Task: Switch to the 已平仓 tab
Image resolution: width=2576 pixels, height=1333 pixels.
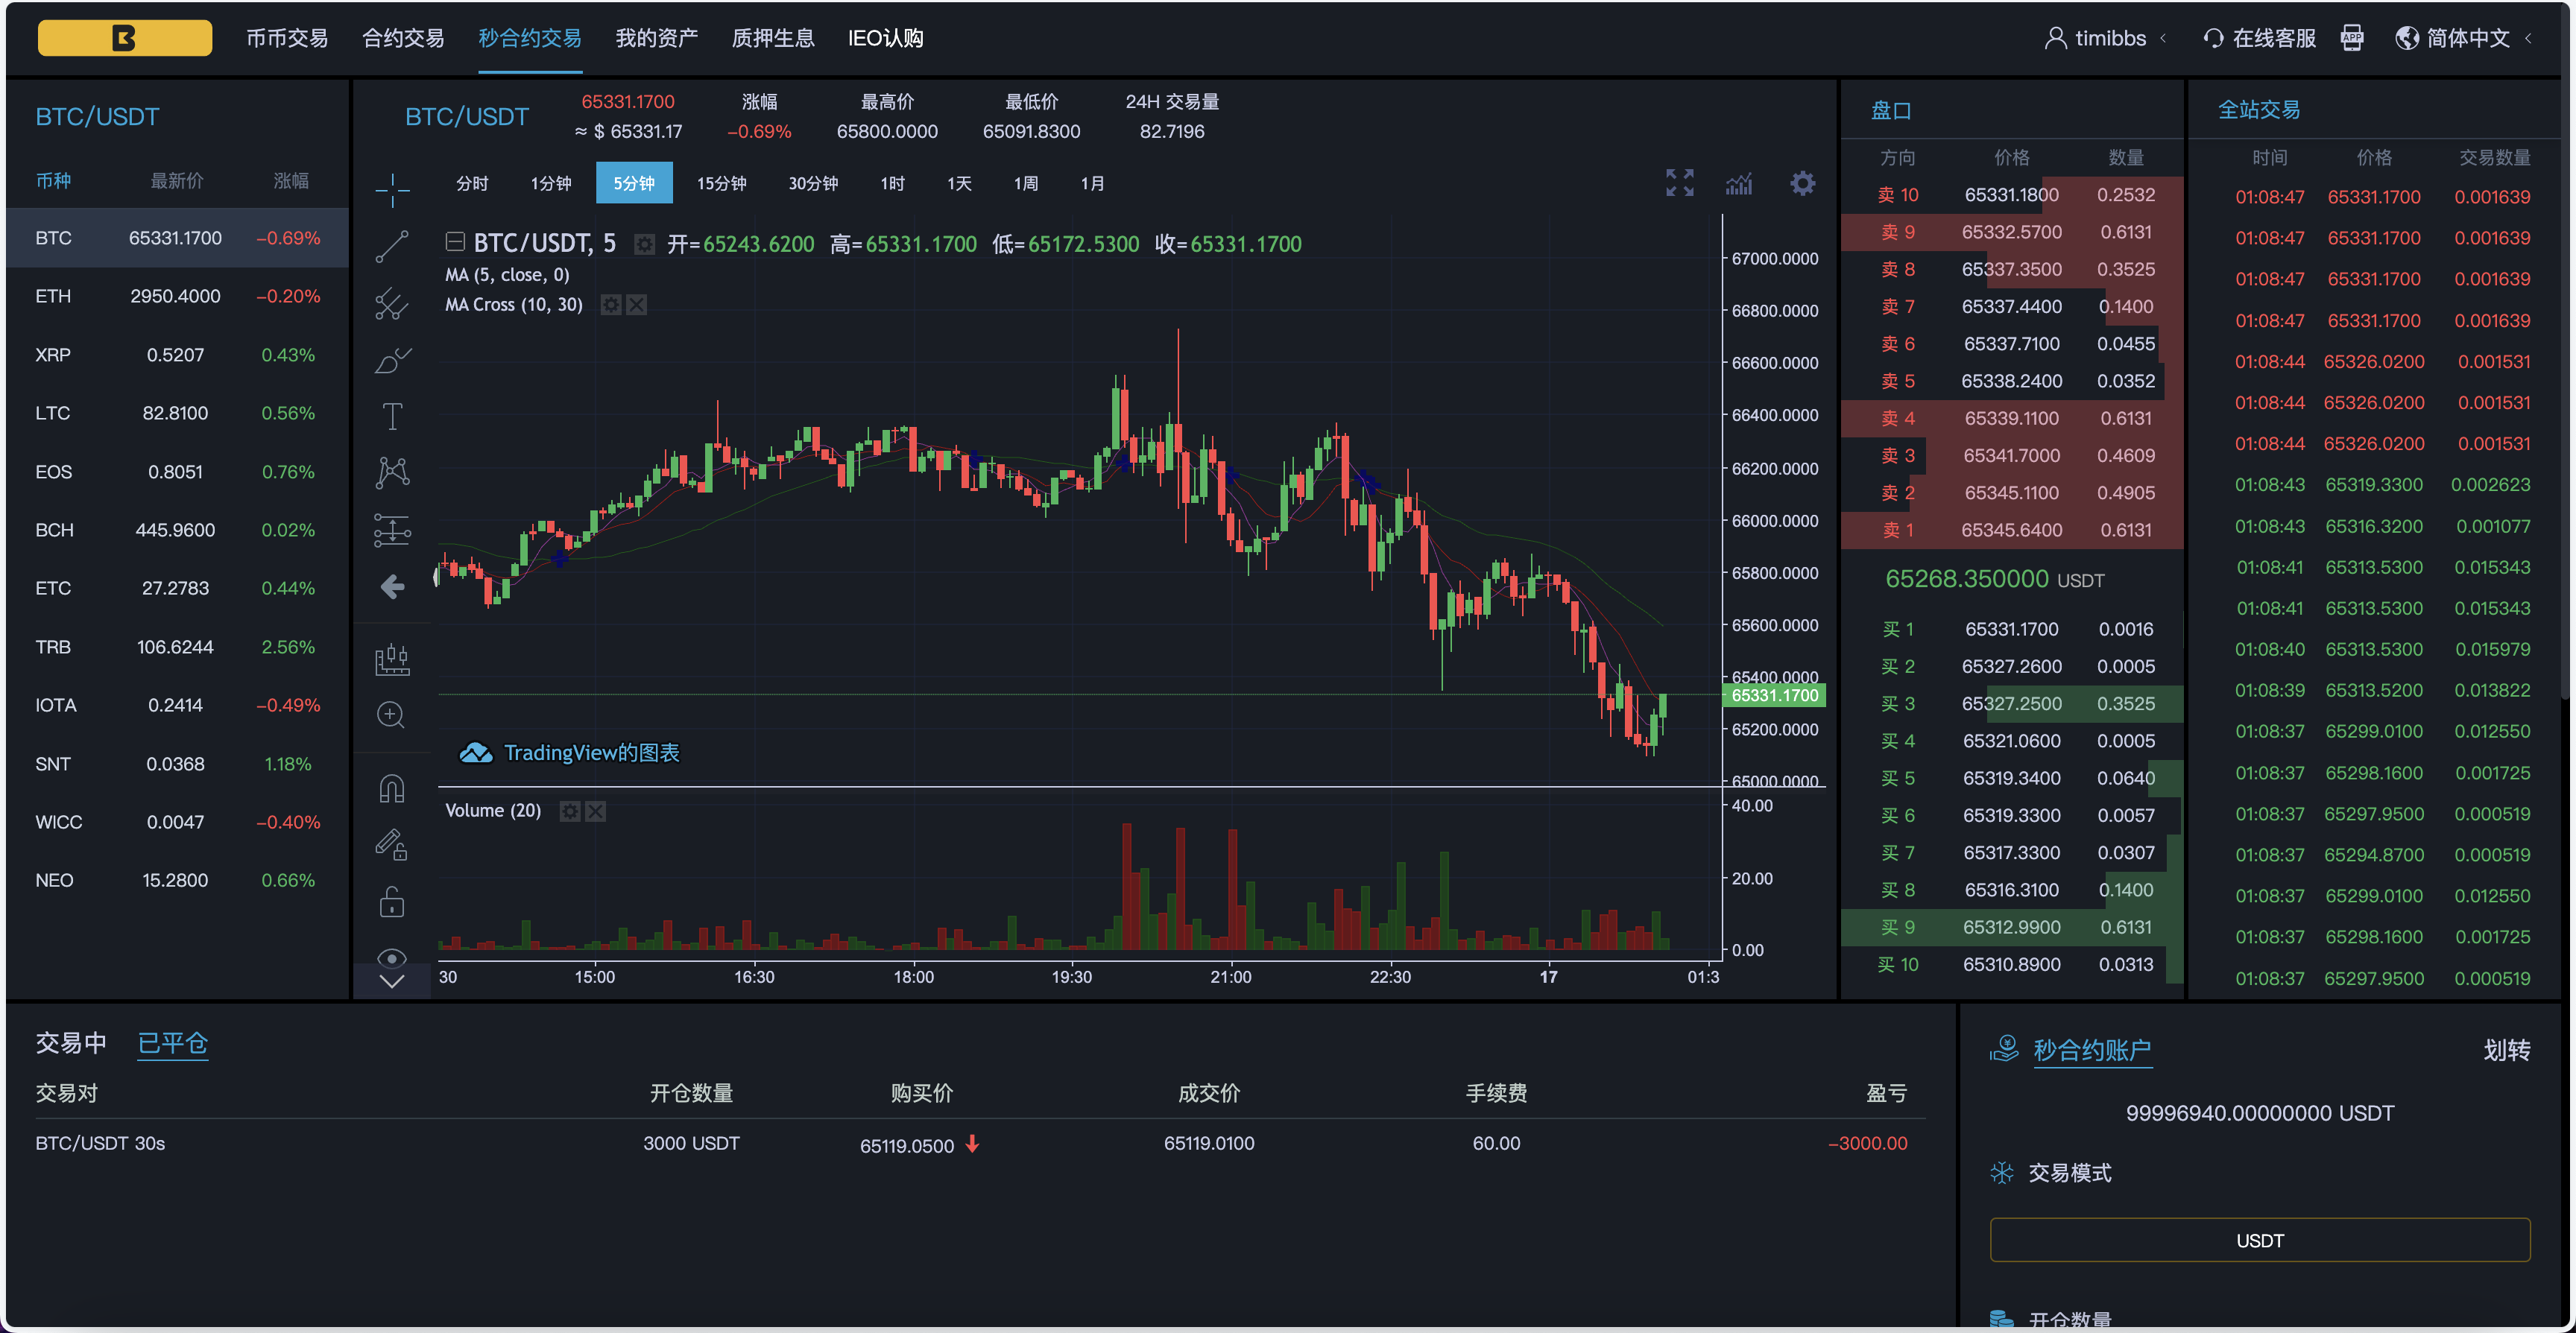Action: [172, 1043]
